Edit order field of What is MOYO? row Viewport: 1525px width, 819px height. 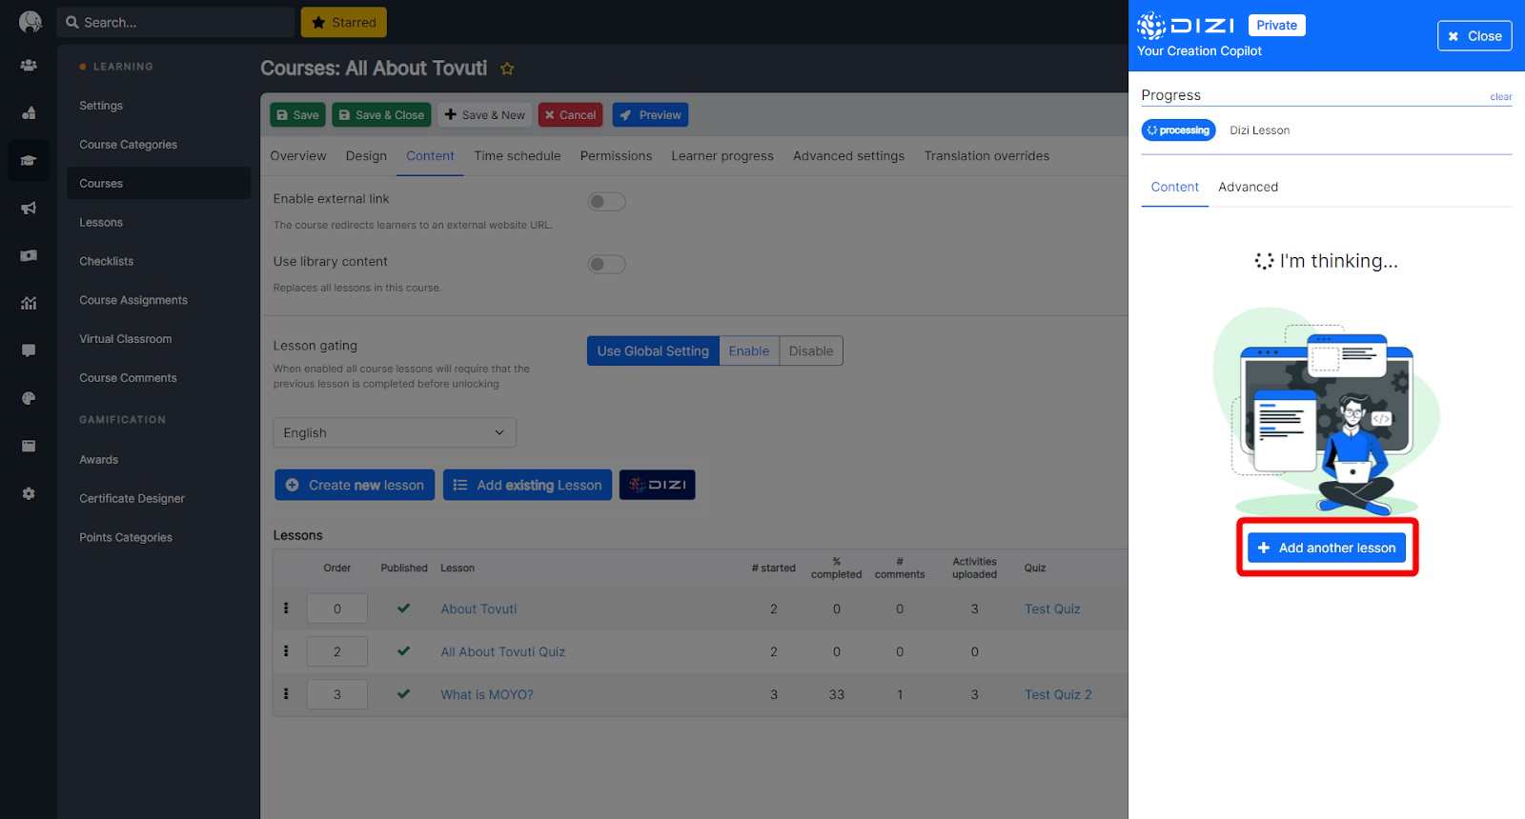tap(337, 694)
